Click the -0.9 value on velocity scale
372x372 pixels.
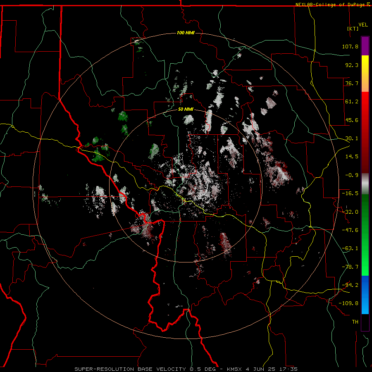(352, 175)
